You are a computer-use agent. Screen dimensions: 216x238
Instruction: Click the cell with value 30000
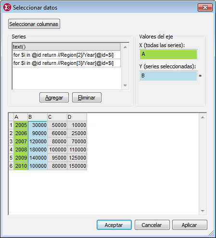[38, 125]
